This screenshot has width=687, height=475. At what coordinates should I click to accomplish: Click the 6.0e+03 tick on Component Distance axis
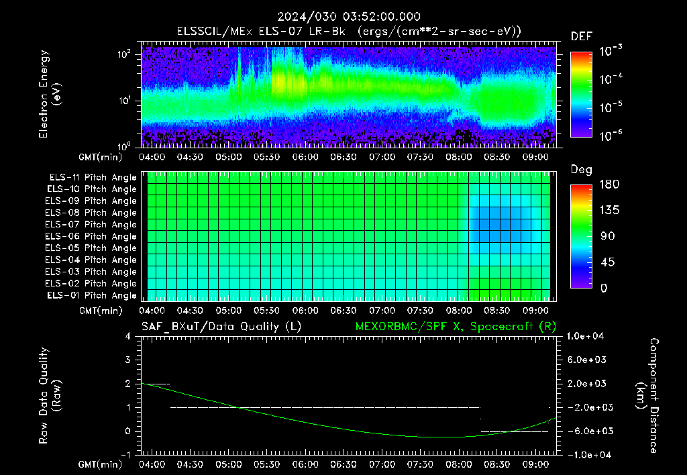coord(587,360)
